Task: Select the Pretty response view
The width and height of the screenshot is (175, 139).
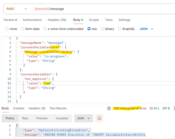Action: point(10,118)
